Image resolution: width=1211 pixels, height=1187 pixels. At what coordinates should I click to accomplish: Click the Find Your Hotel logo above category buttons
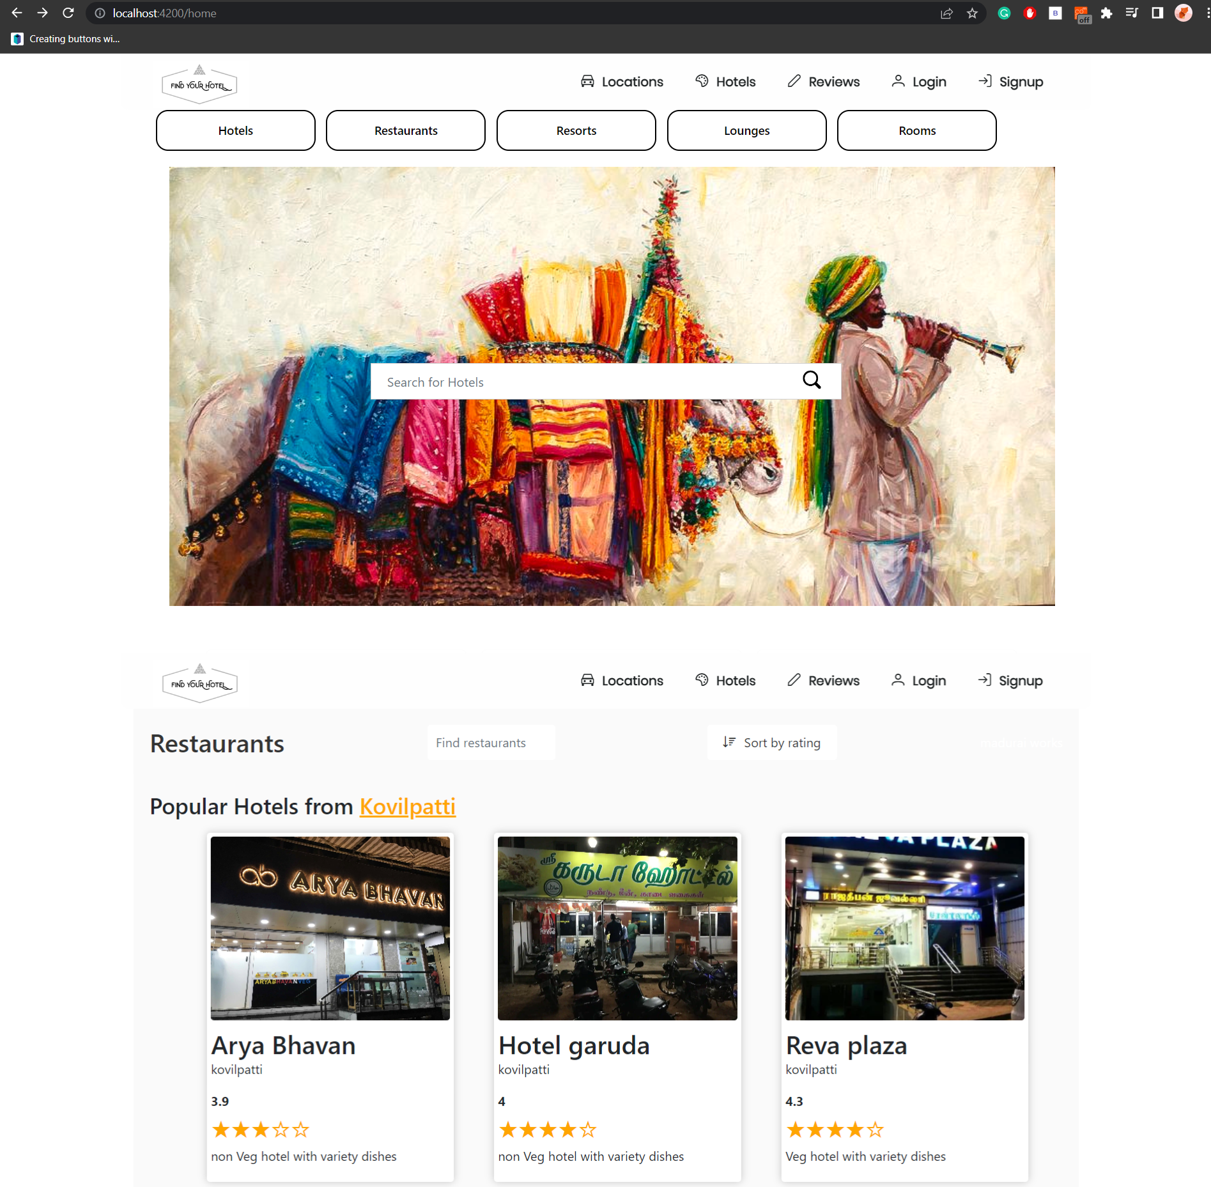(x=199, y=84)
